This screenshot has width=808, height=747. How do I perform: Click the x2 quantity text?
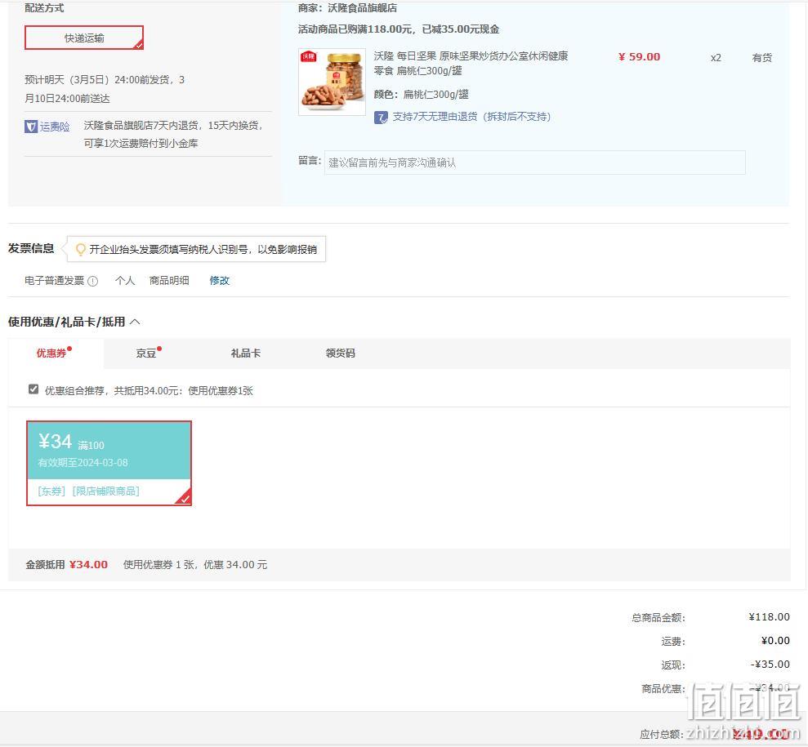(x=716, y=58)
